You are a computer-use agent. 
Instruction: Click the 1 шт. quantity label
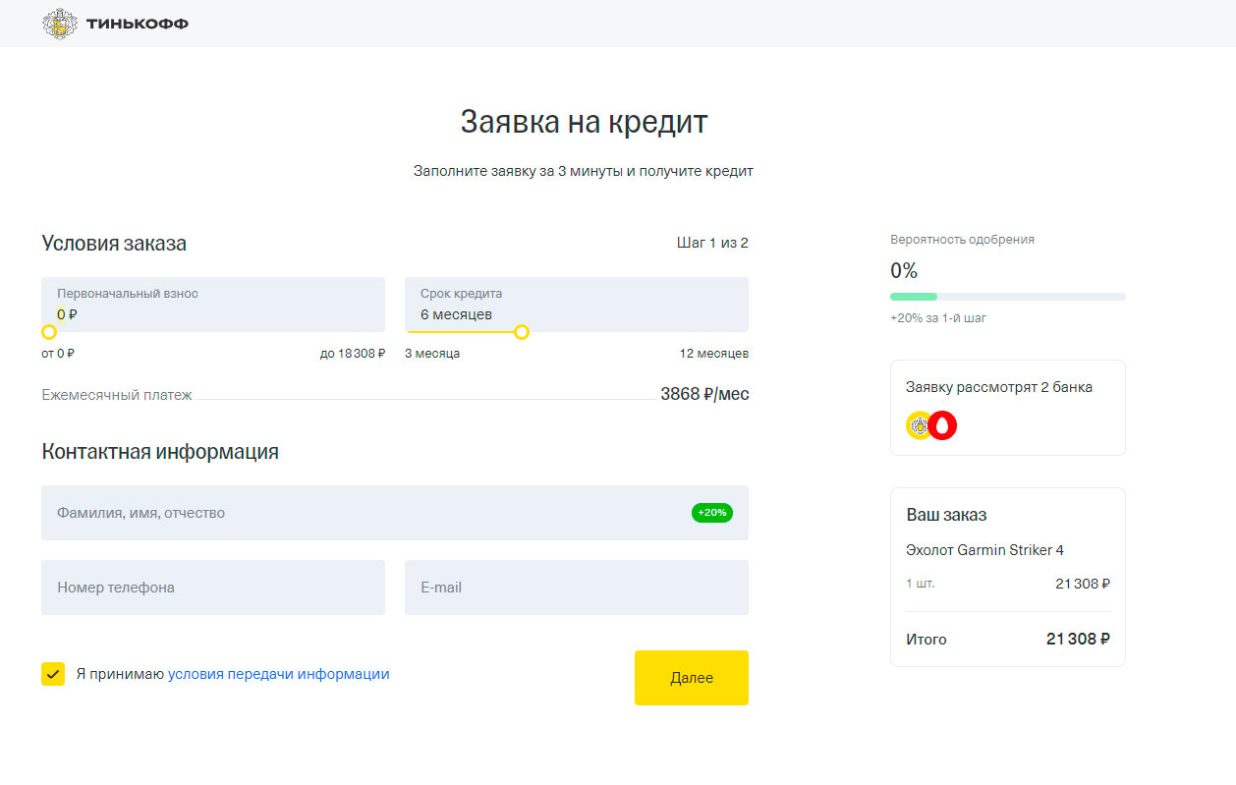click(x=921, y=584)
